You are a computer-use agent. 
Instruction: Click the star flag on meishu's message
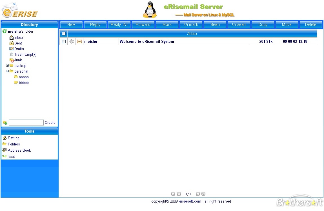coord(72,41)
